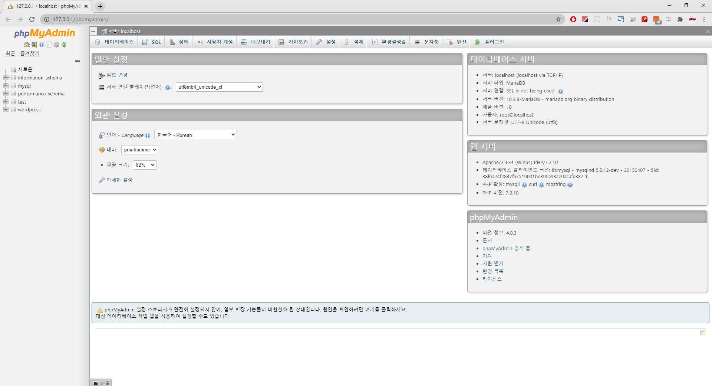
Task: Open the 내보내기 tab
Action: pyautogui.click(x=256, y=42)
